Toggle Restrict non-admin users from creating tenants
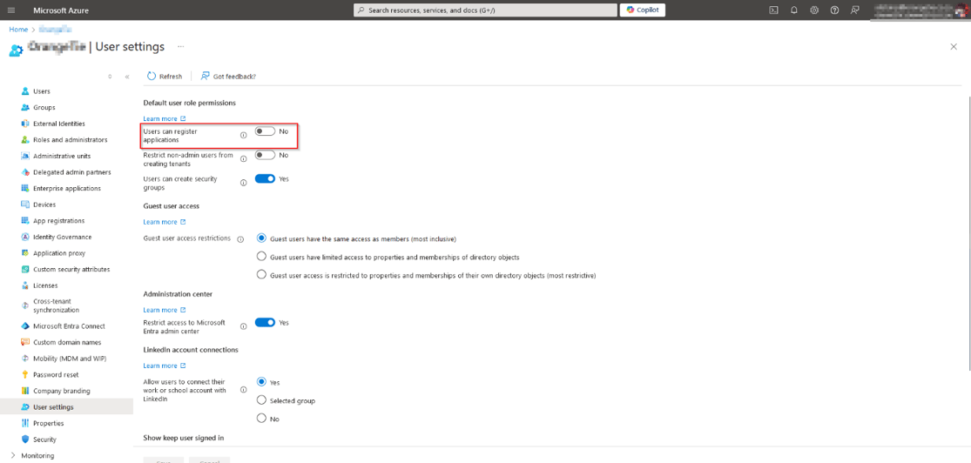The image size is (971, 463). tap(265, 156)
